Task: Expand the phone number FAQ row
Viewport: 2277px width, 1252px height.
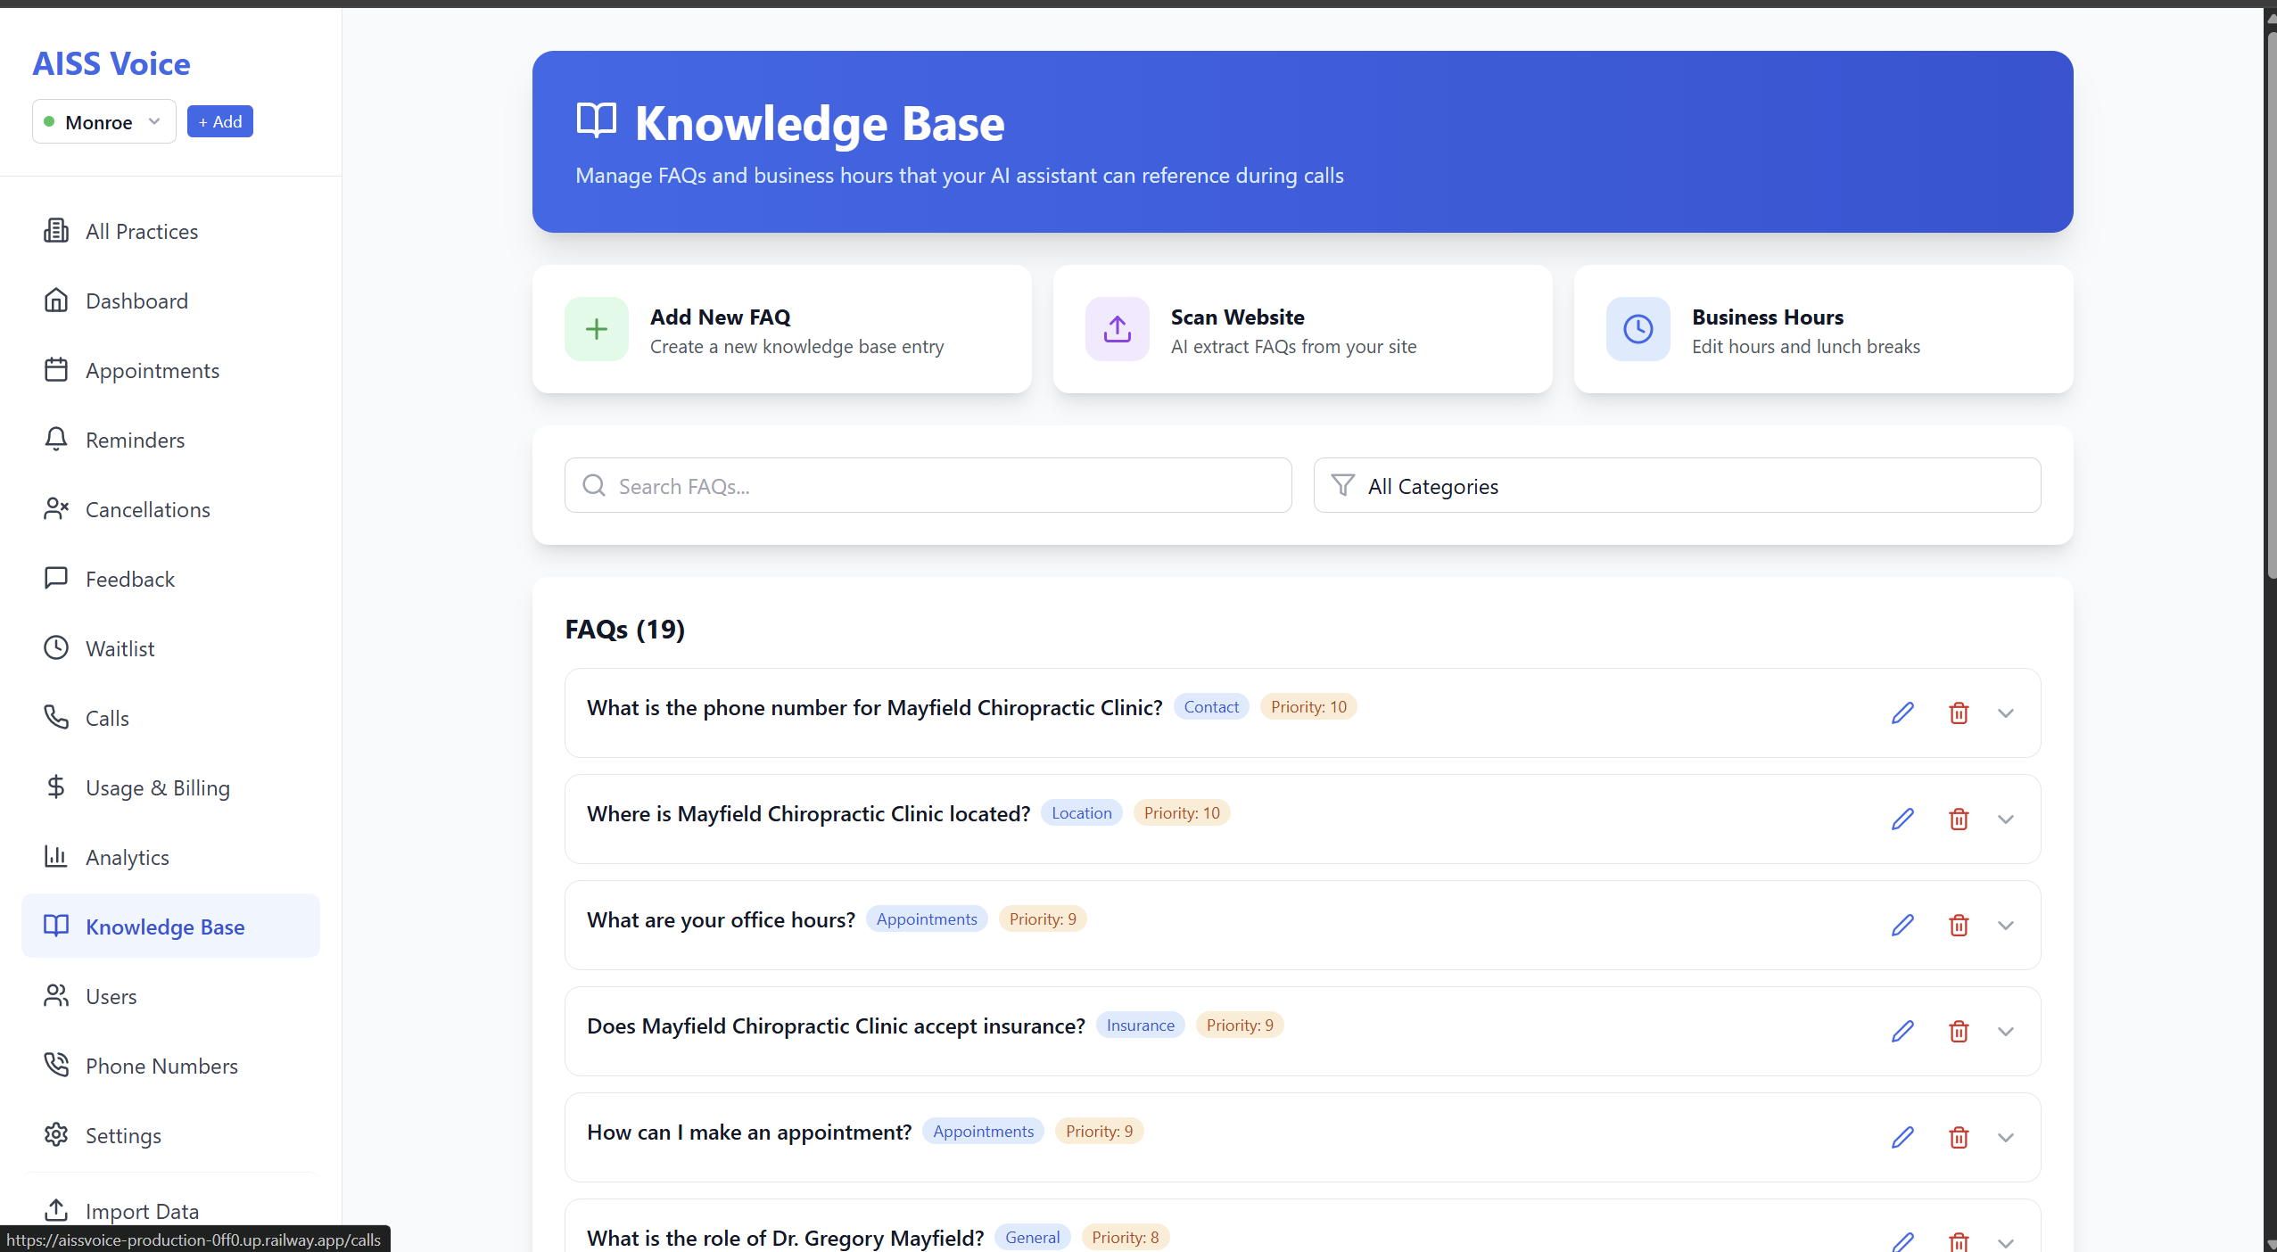Action: click(x=2006, y=712)
